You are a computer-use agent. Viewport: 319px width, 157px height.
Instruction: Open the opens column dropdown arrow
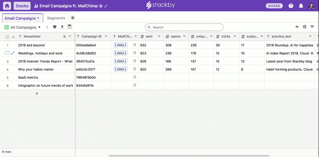point(184,36)
